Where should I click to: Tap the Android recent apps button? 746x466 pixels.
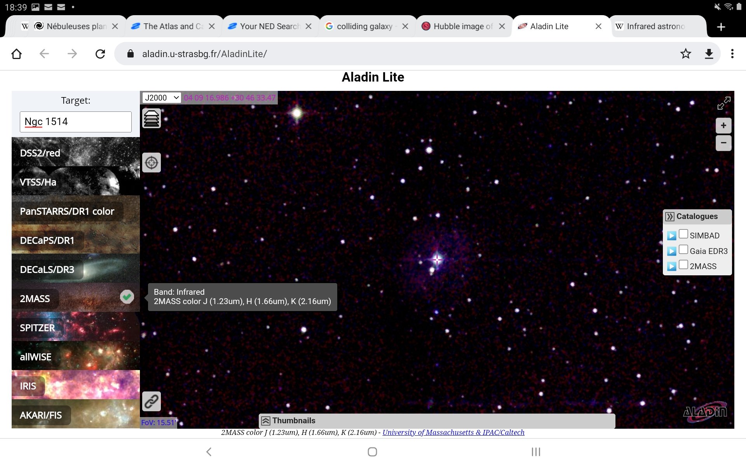(536, 452)
